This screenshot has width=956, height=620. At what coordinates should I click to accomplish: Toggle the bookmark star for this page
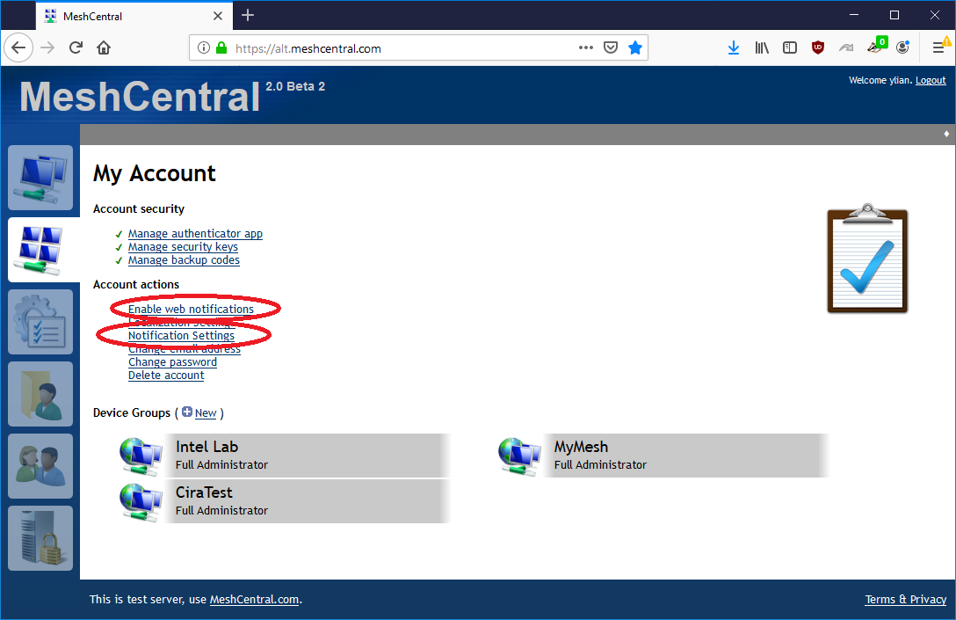[635, 47]
